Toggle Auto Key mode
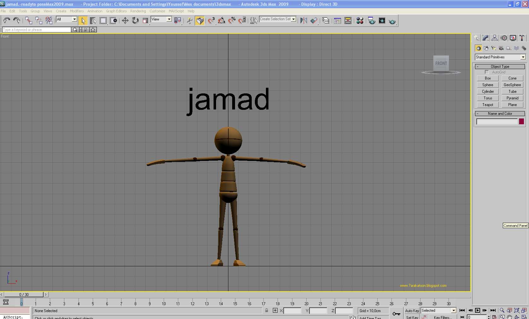The width and height of the screenshot is (529, 319). (412, 311)
